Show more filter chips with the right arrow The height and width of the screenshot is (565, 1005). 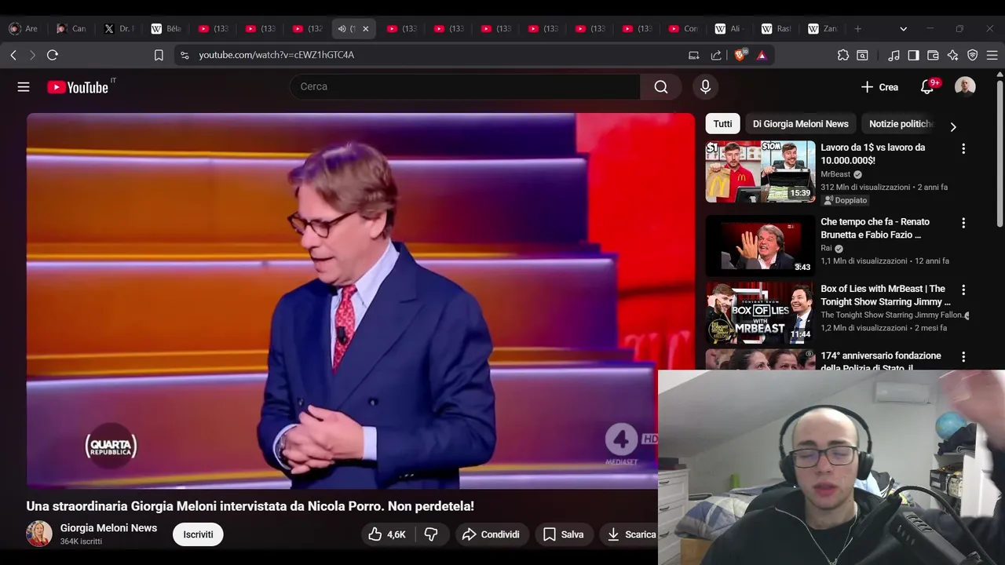pos(953,126)
